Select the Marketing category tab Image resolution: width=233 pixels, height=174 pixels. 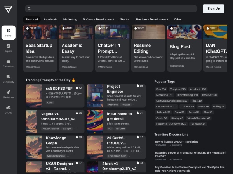coord(70,19)
